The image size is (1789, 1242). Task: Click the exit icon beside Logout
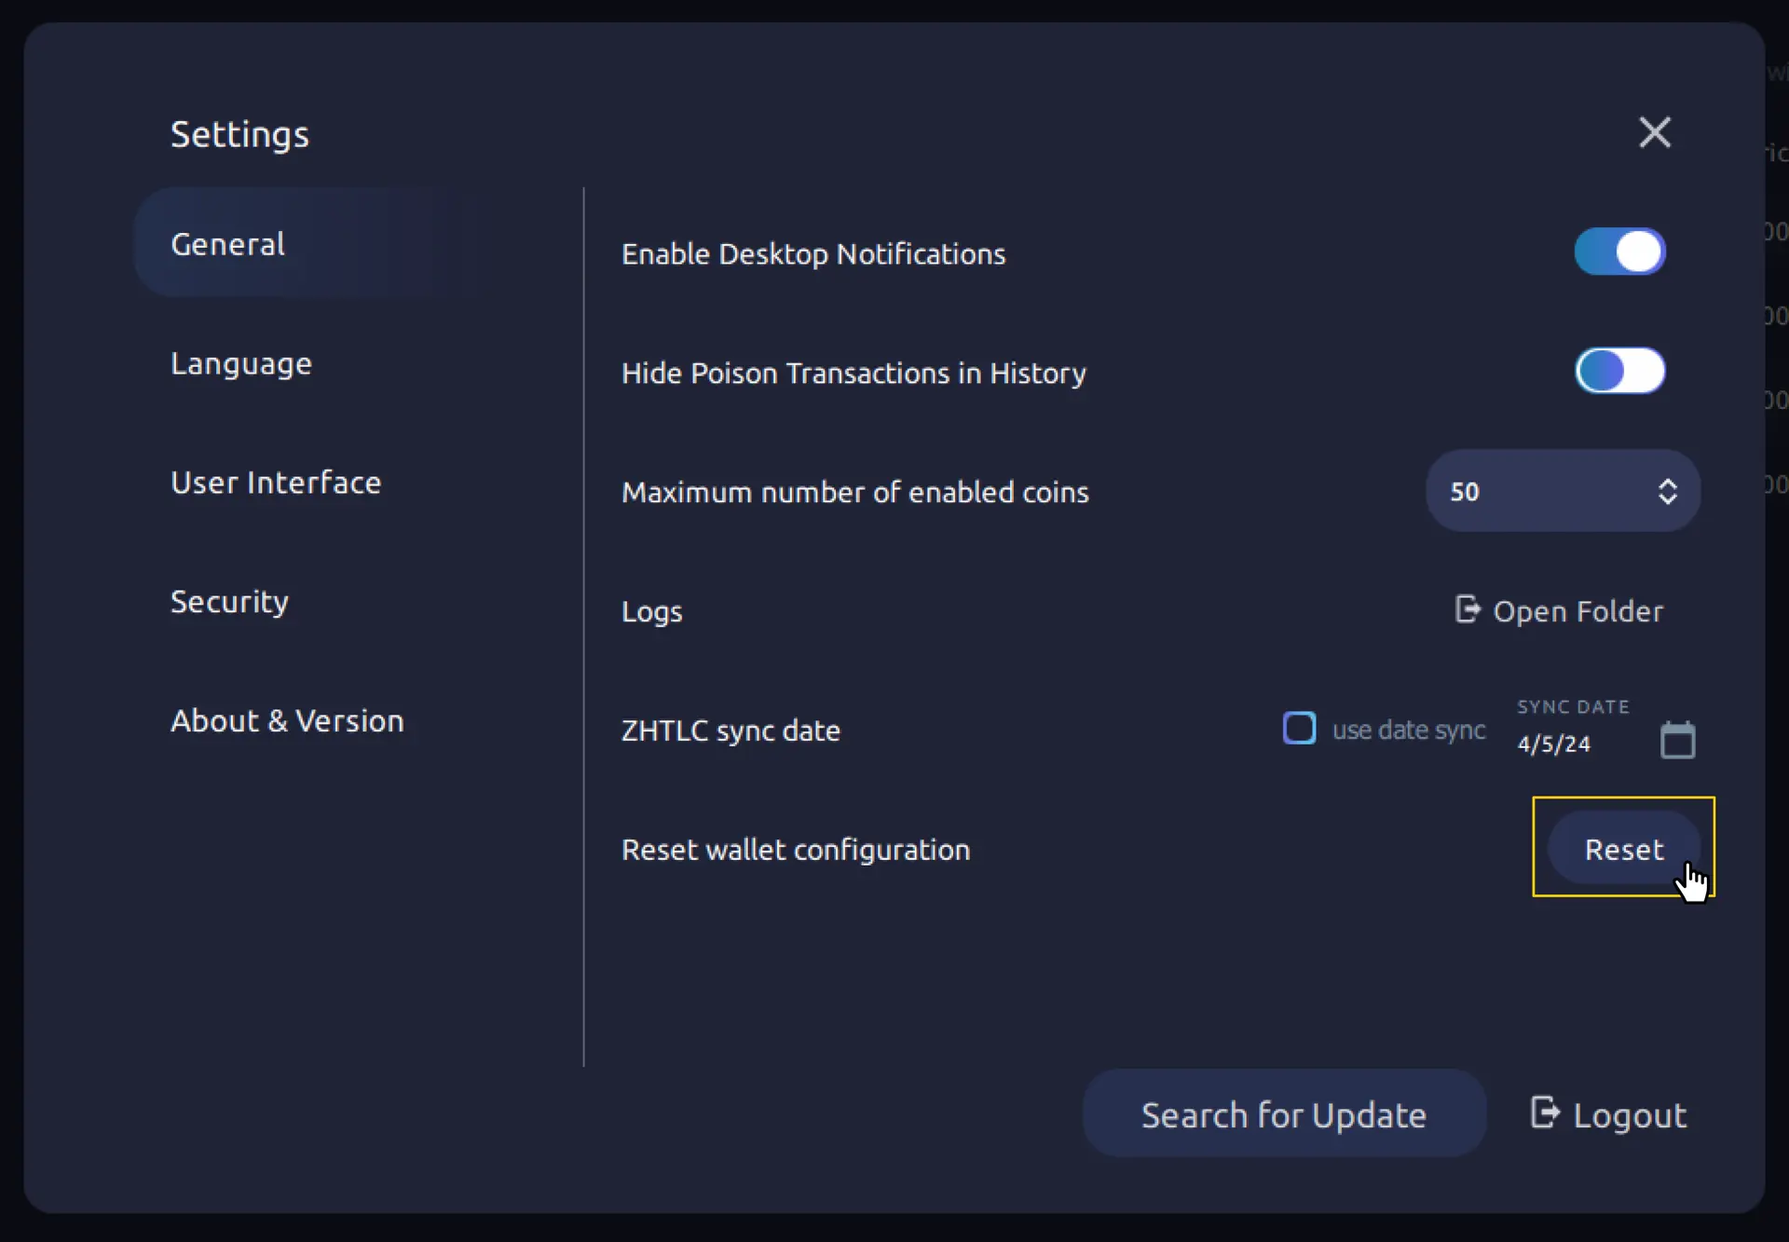1546,1113
